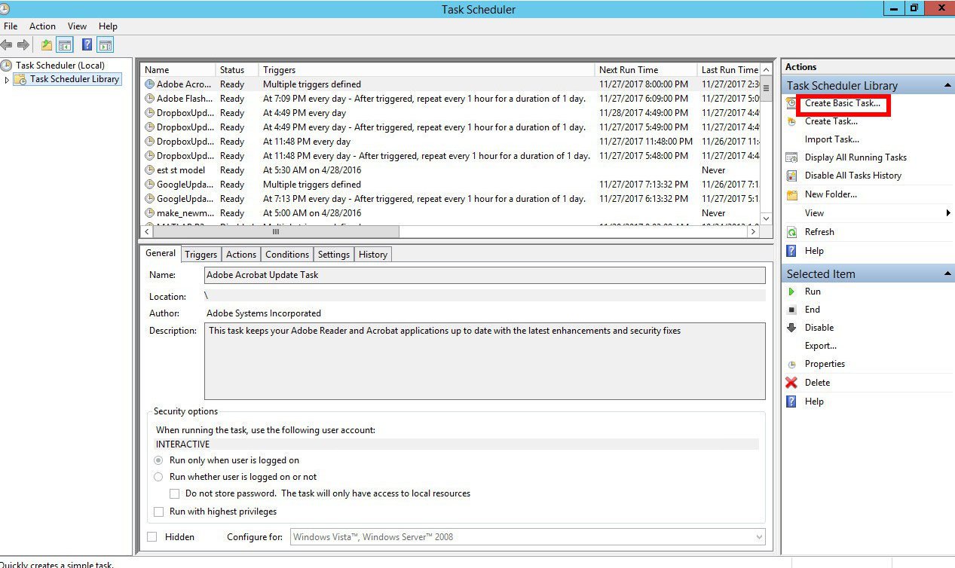Expand the View submenu arrow
Image resolution: width=955 pixels, height=568 pixels.
tap(947, 212)
